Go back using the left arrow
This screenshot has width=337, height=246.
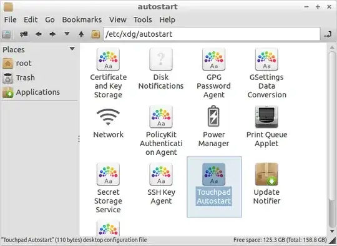pyautogui.click(x=39, y=34)
